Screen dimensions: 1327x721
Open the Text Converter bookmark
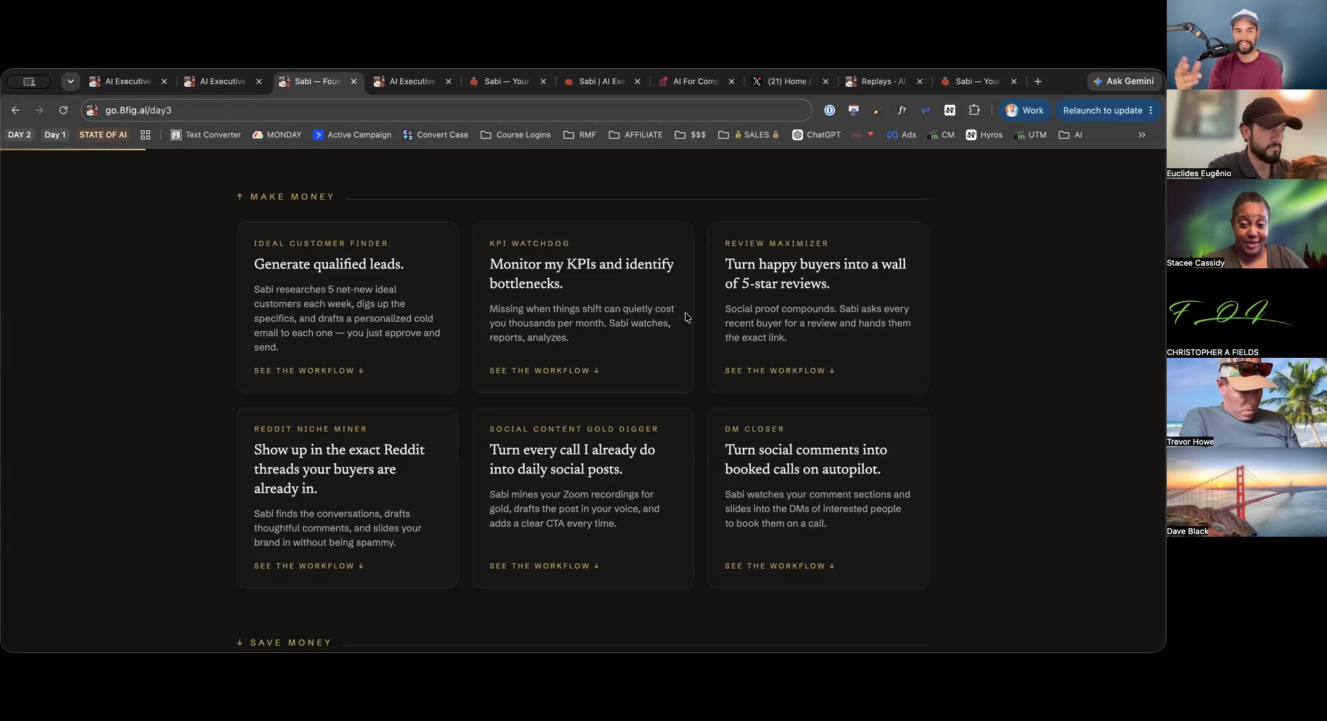206,135
